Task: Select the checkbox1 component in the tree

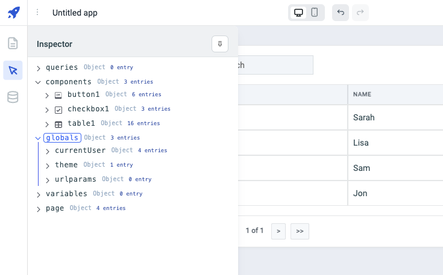Action: coord(87,110)
